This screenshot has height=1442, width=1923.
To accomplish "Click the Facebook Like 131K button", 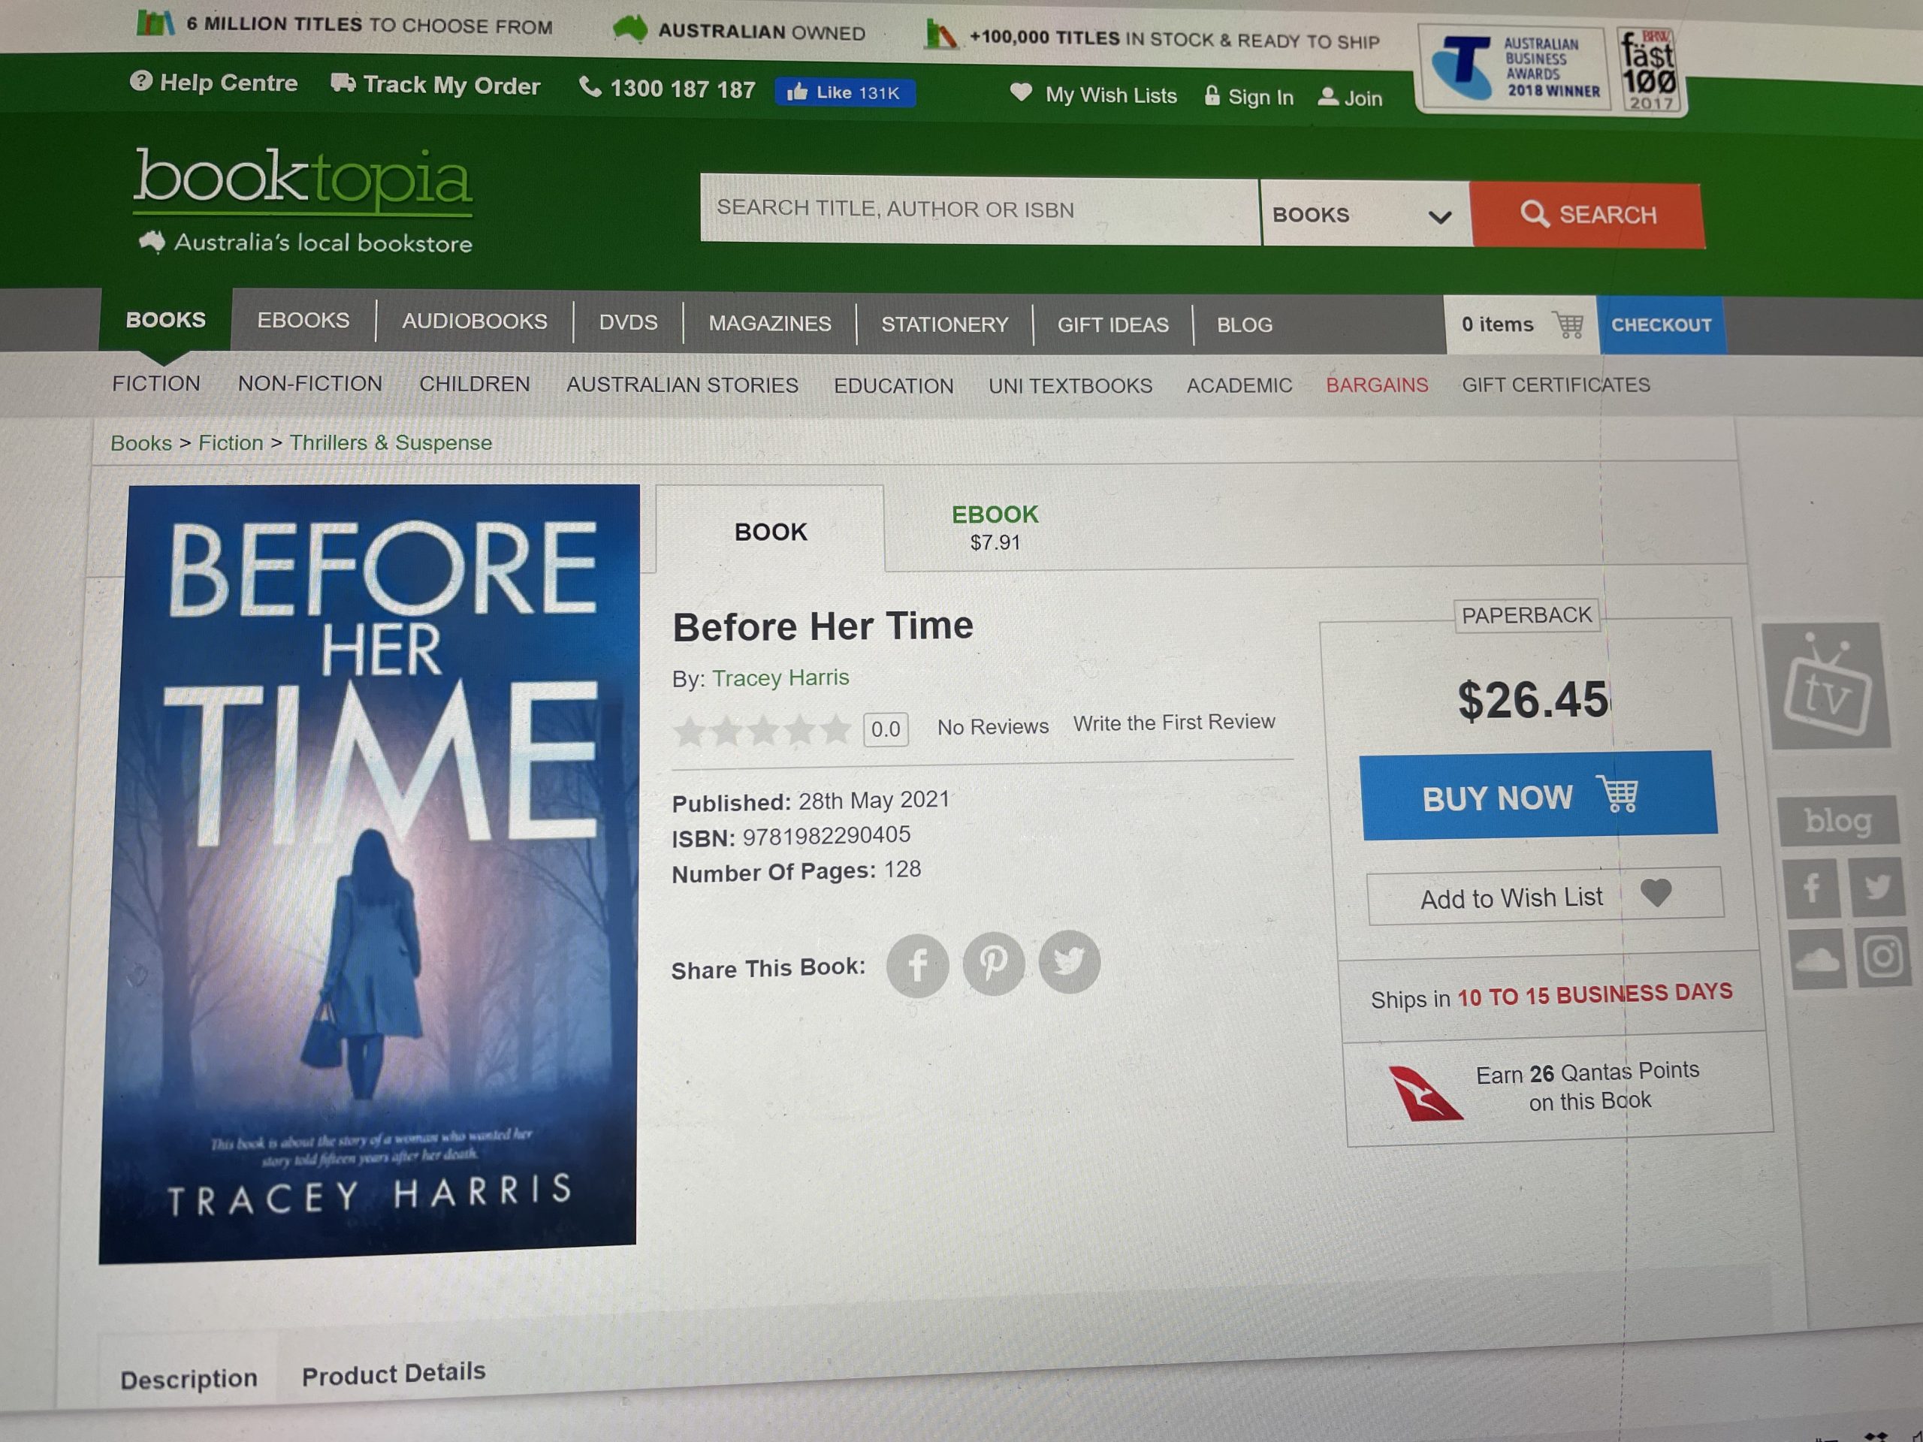I will (844, 92).
